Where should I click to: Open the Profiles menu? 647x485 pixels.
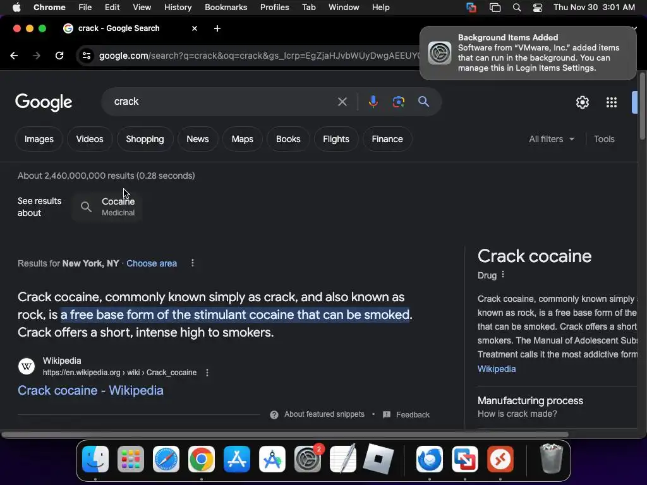tap(274, 8)
